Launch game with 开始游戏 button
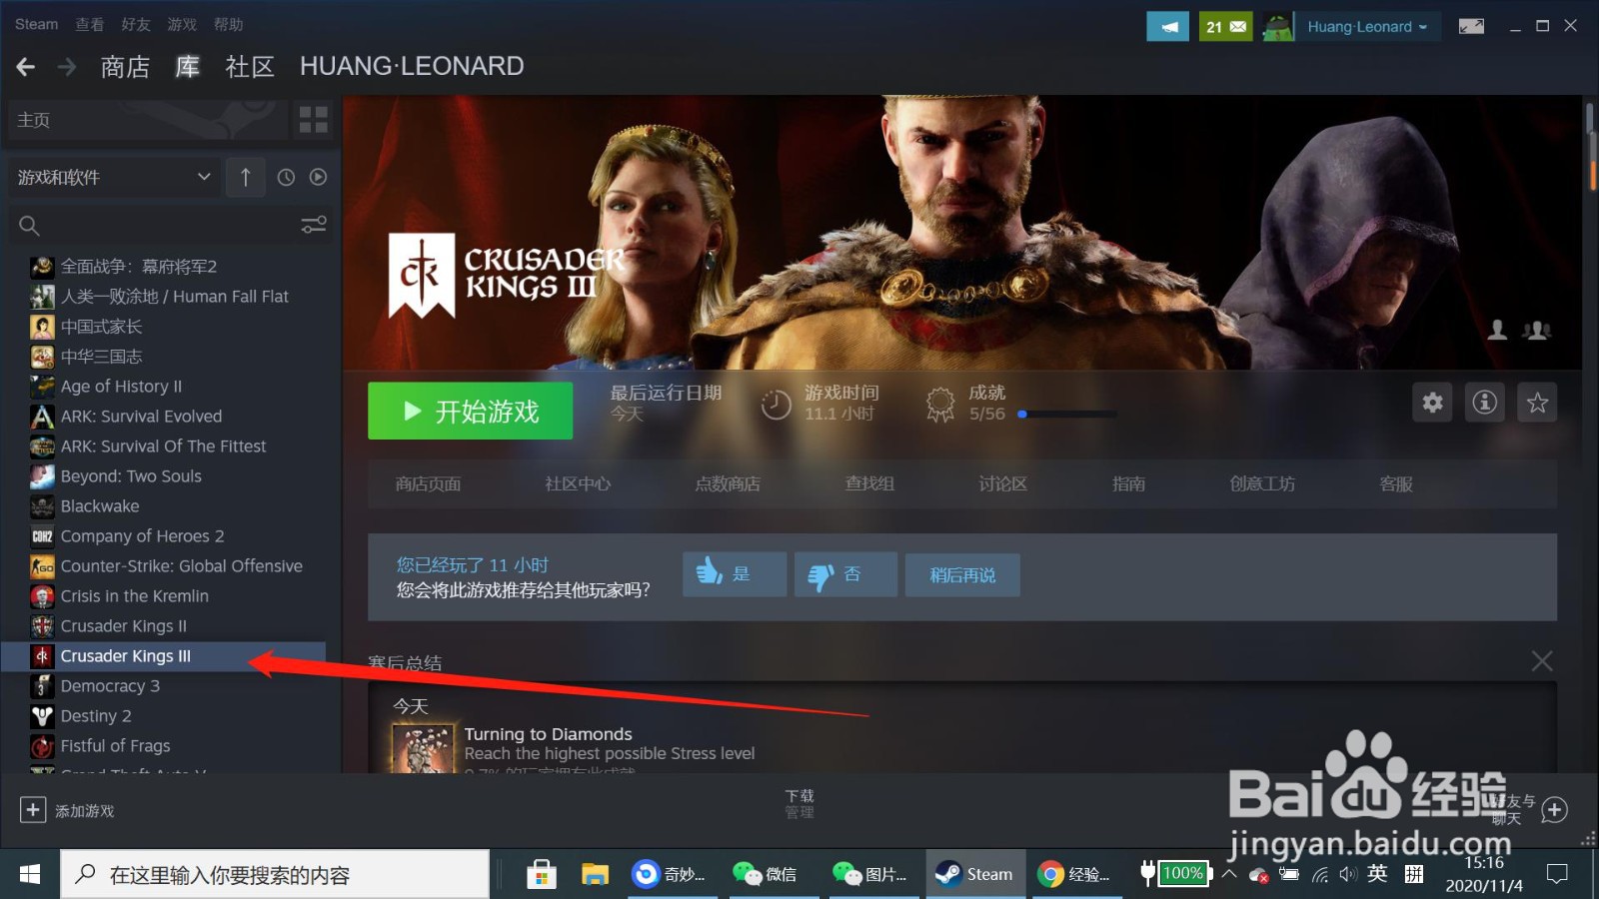Viewport: 1599px width, 899px height. pos(470,411)
